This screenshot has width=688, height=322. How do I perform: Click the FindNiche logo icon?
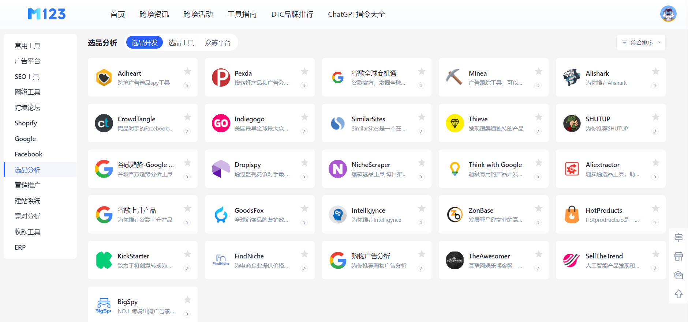[221, 260]
